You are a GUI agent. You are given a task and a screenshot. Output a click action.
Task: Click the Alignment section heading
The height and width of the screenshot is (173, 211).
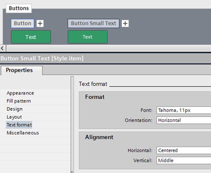tap(99, 137)
